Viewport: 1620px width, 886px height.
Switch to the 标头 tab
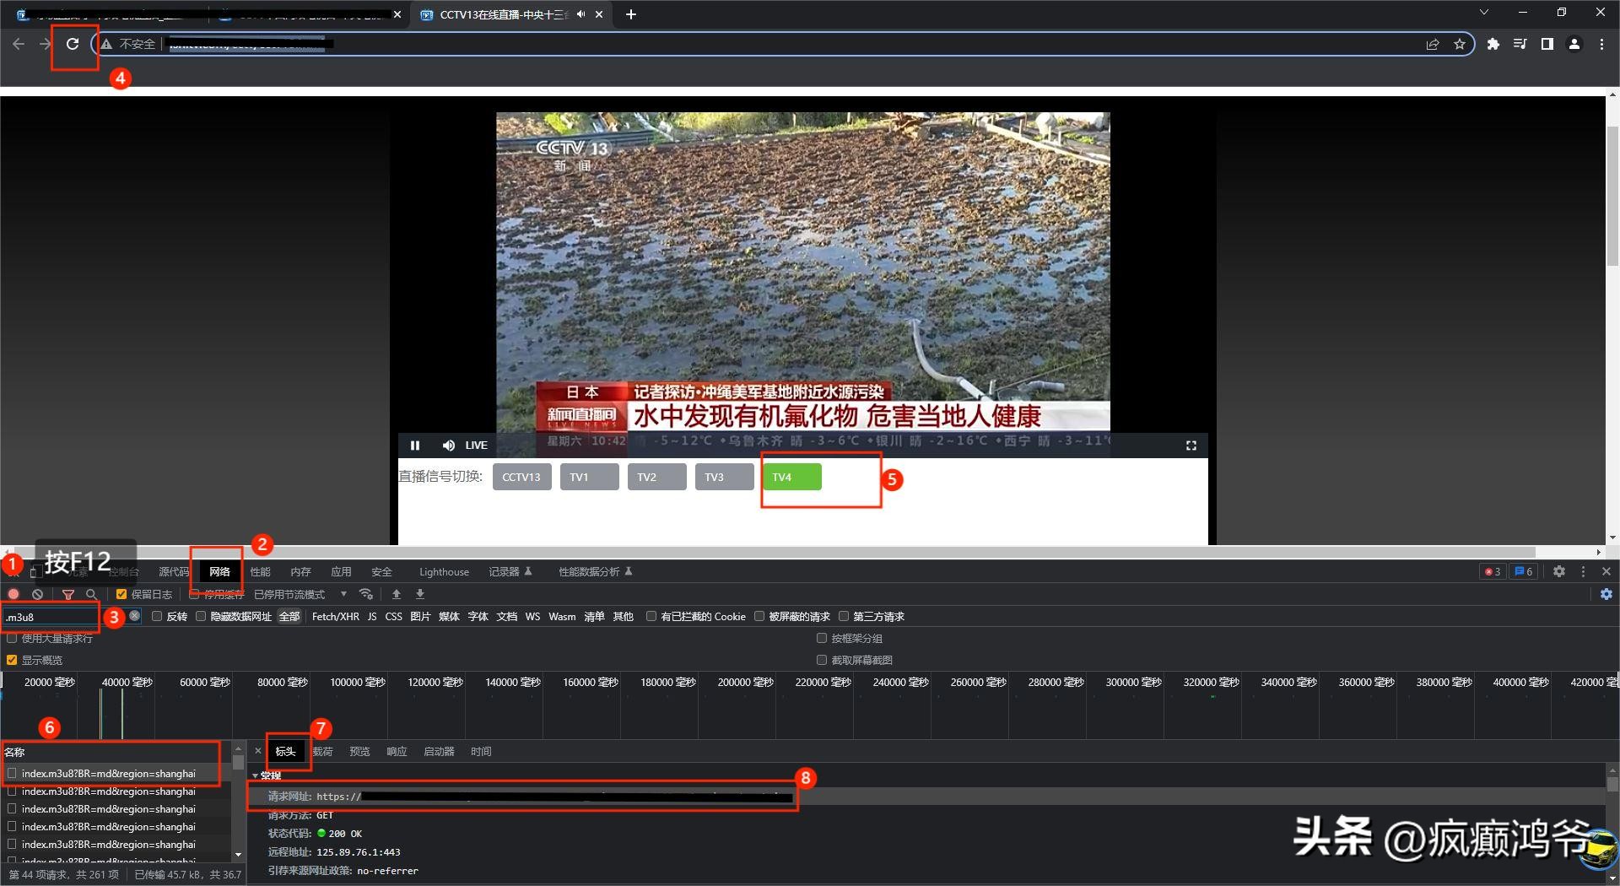tap(286, 751)
